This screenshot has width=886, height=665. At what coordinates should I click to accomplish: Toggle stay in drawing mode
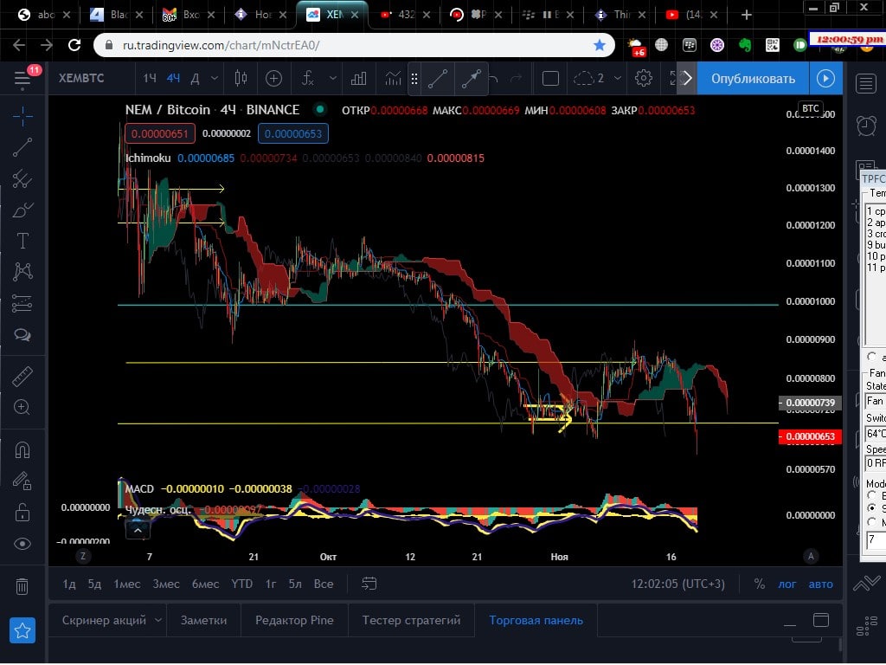[x=22, y=481]
